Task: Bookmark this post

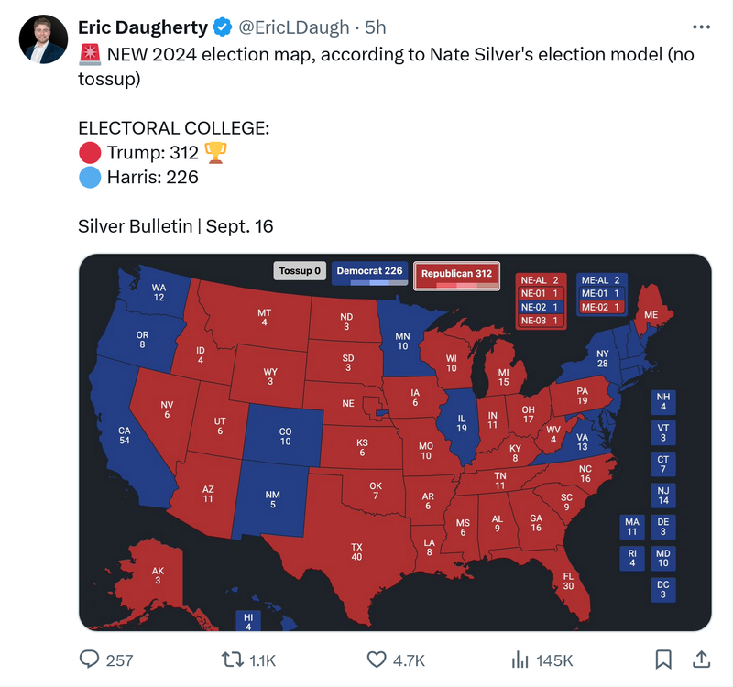Action: pyautogui.click(x=664, y=660)
